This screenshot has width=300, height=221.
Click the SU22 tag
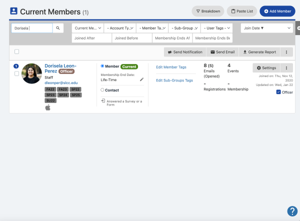tap(50, 100)
